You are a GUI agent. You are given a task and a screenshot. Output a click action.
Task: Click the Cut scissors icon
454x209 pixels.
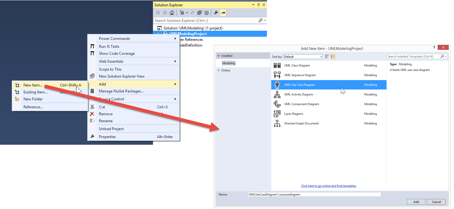coord(92,107)
